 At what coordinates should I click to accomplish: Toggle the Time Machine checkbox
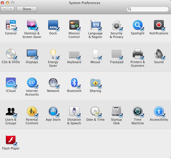pyautogui.click(x=142, y=115)
